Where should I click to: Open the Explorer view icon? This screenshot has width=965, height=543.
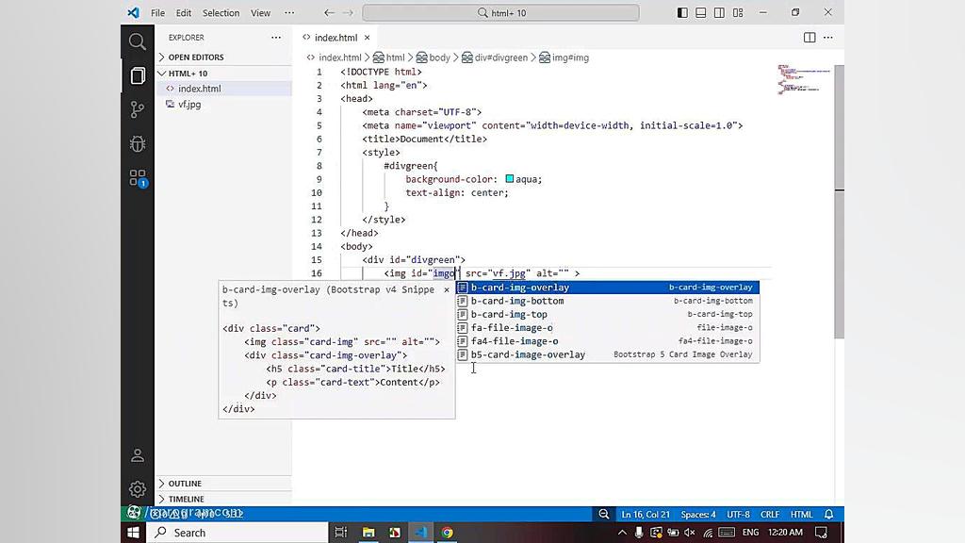138,75
